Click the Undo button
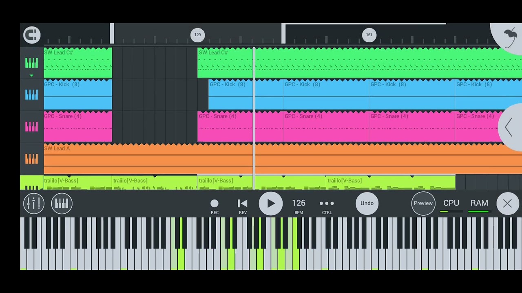522x293 pixels. coord(367,203)
